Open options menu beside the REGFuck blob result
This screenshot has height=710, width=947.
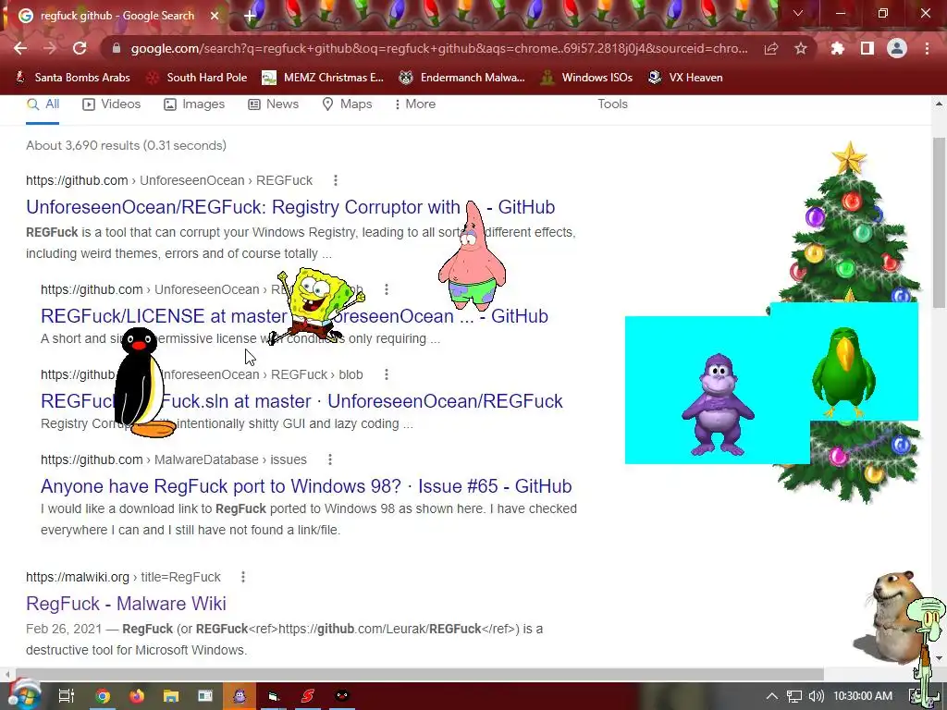387,375
